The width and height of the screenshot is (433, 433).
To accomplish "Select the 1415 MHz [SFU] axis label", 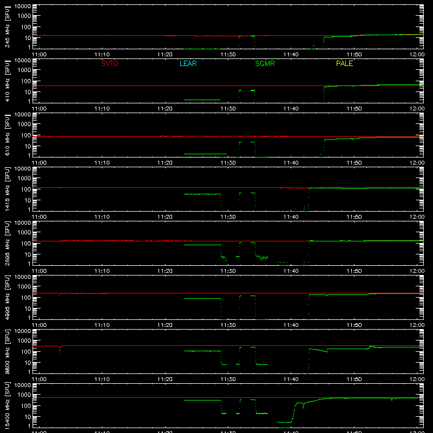I will coord(8,189).
